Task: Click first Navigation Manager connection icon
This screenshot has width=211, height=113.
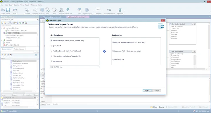Action: 2,23
